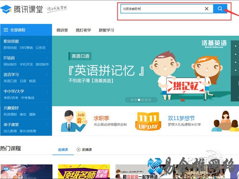Click the 求职季 promotion title

[x=101, y=118]
